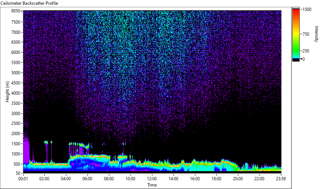Screen dimensions: 320x189
Task: Select the 7000 height axis value
Action: tap(16, 32)
